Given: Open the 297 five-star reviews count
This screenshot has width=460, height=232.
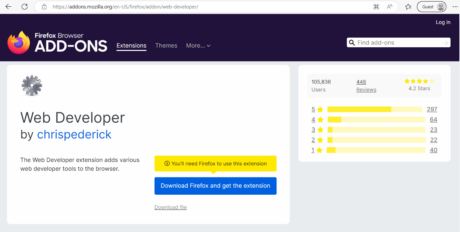Looking at the screenshot, I should pos(432,109).
